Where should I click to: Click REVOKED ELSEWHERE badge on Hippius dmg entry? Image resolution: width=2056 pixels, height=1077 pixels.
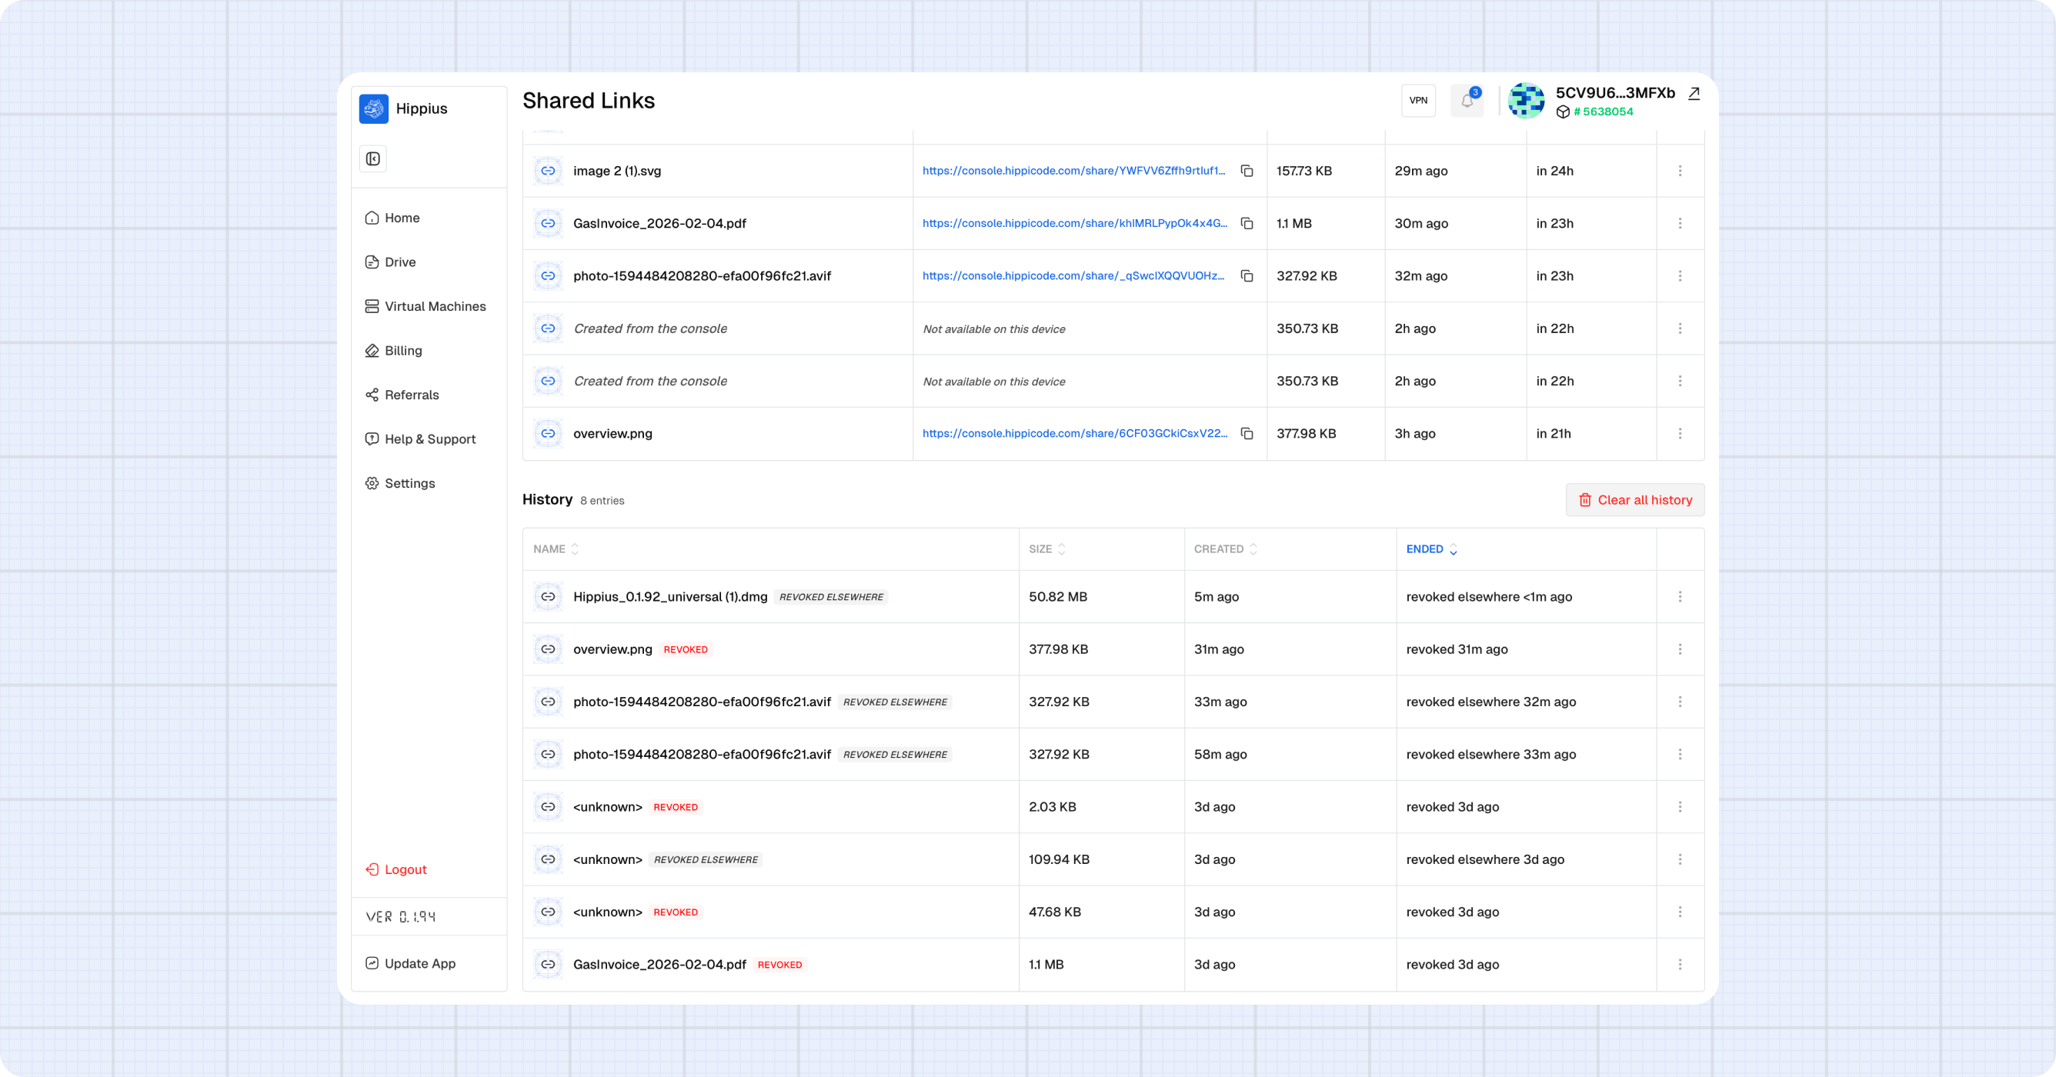tap(831, 597)
